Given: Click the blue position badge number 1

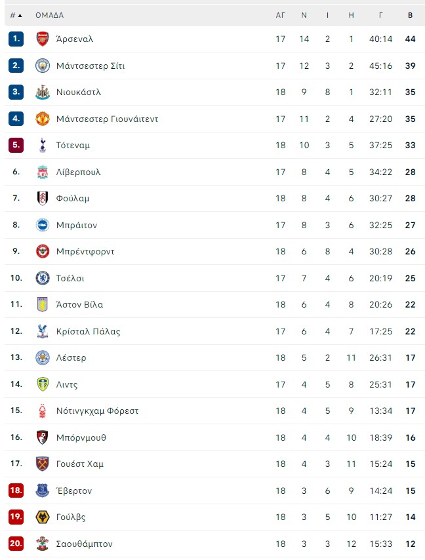Looking at the screenshot, I should [16, 39].
